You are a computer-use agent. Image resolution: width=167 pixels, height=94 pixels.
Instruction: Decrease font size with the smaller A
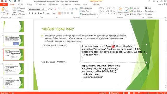pyautogui.click(x=52, y=9)
